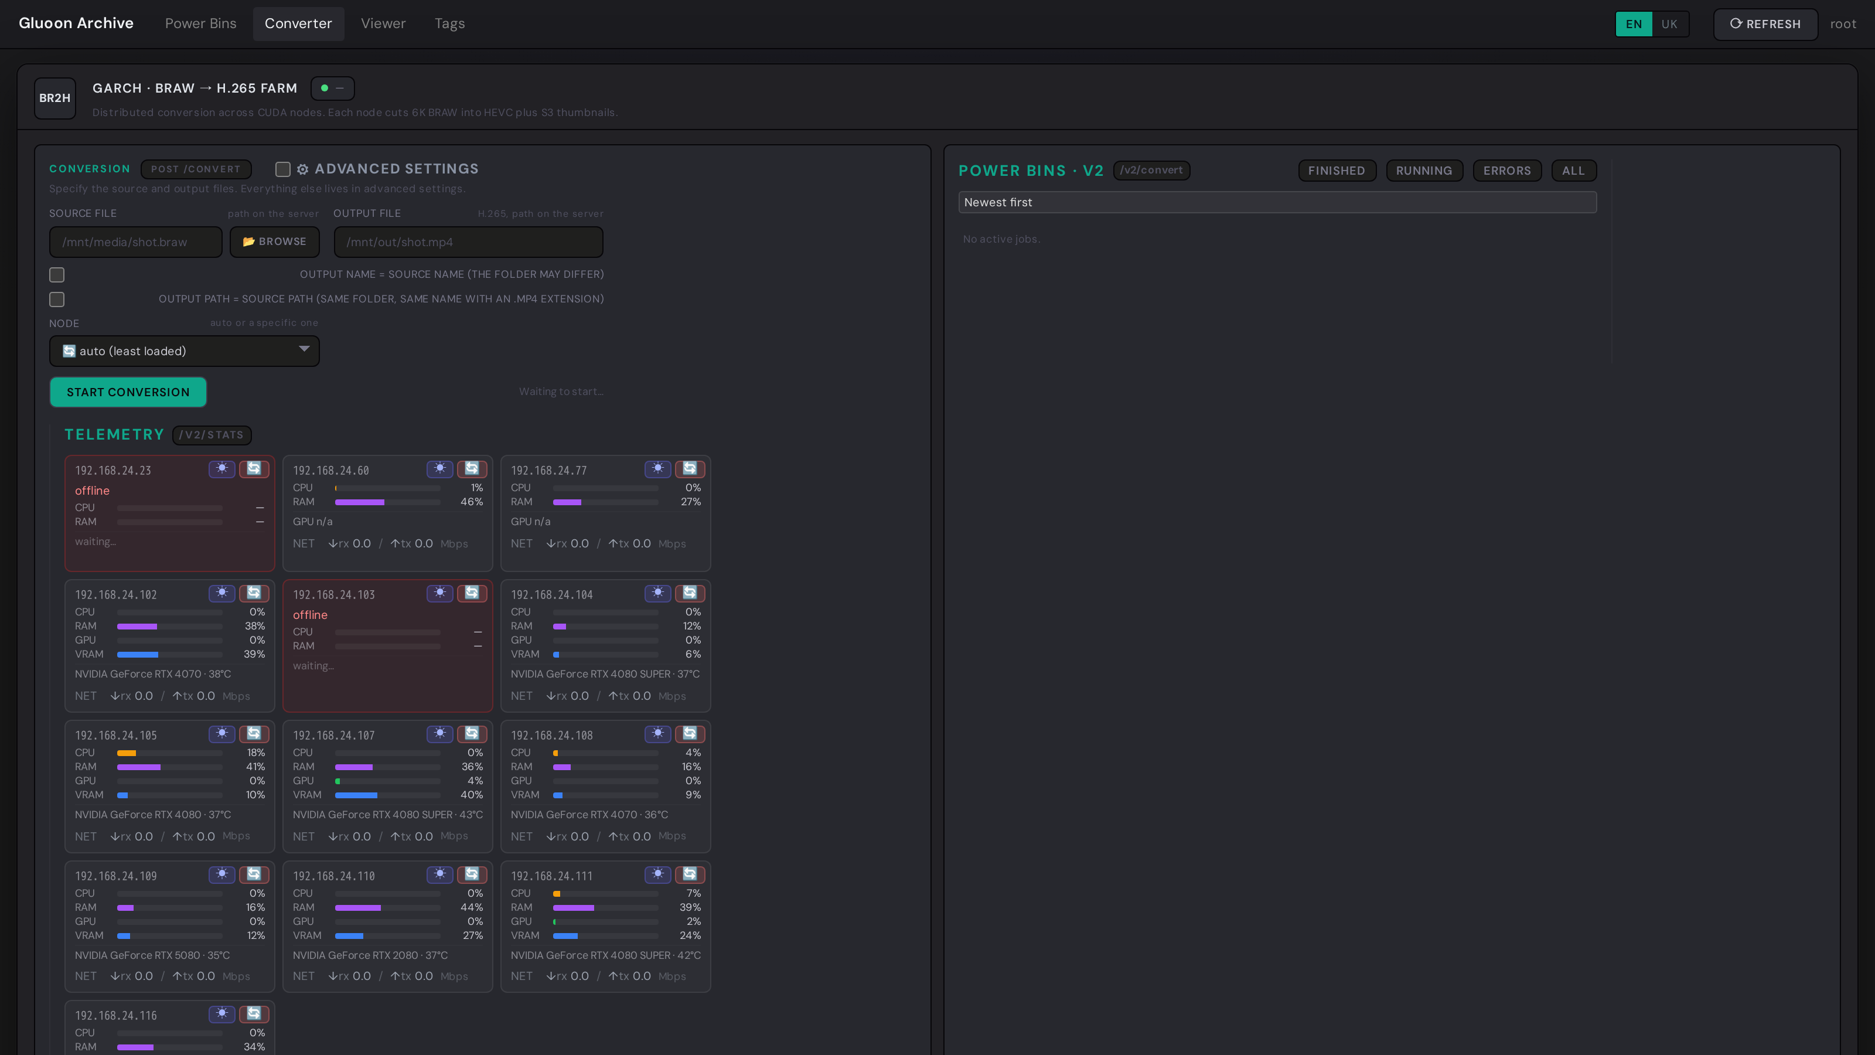Click the sun icon on node 192.168.24.102

point(222,593)
